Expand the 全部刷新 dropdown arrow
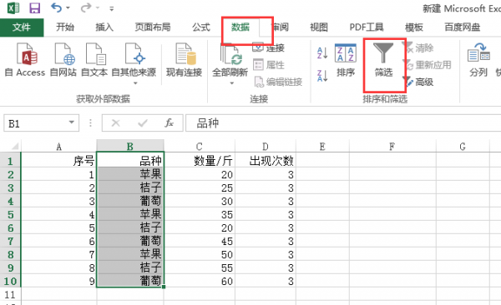 pos(231,83)
